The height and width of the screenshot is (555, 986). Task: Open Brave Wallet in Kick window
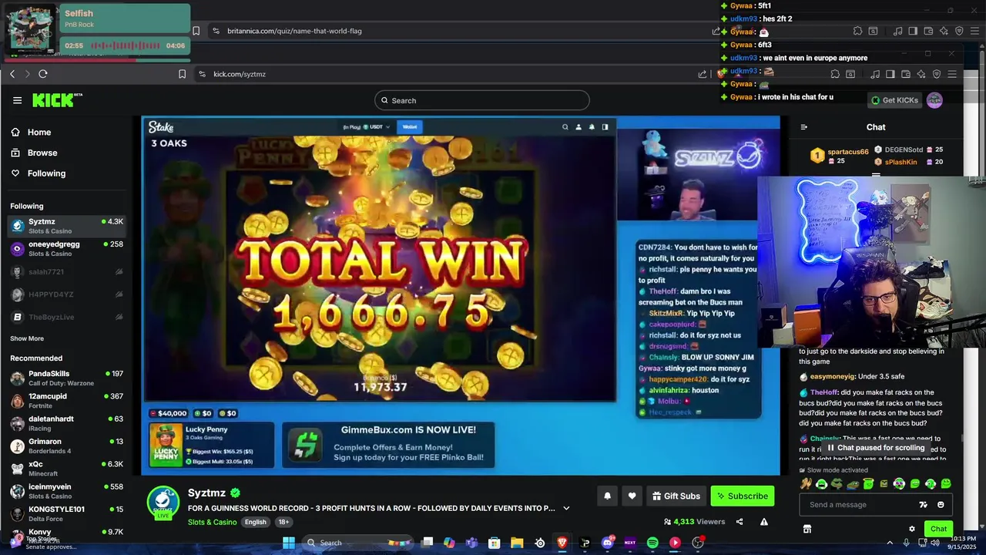tap(905, 74)
